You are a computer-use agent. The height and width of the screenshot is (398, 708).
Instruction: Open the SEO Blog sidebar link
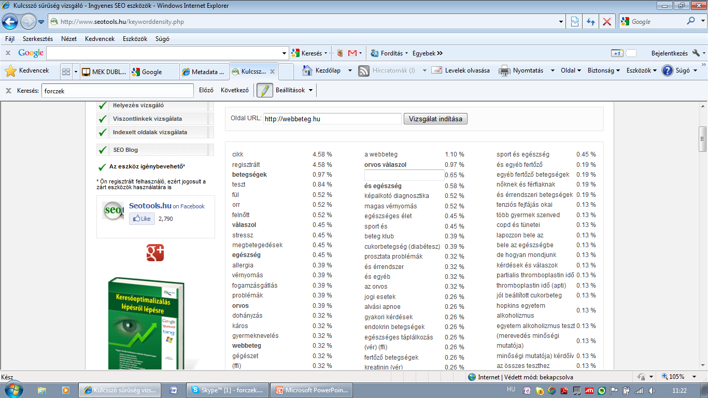coord(125,150)
